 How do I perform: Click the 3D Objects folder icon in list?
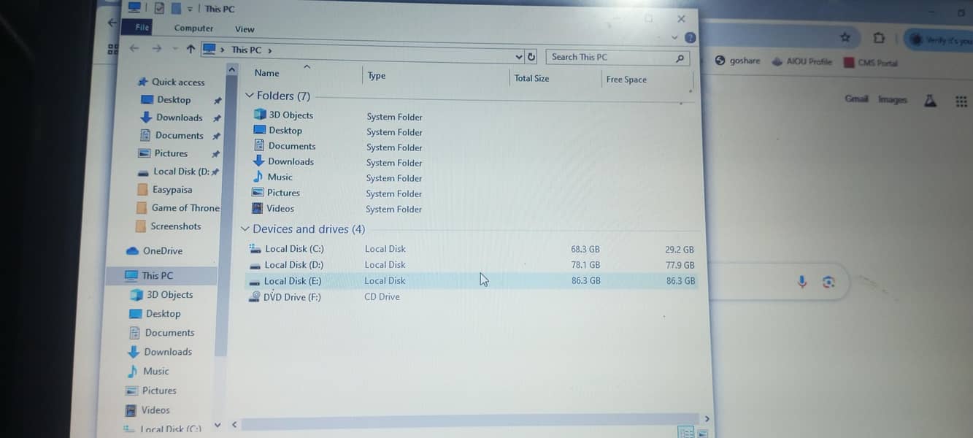pyautogui.click(x=260, y=115)
